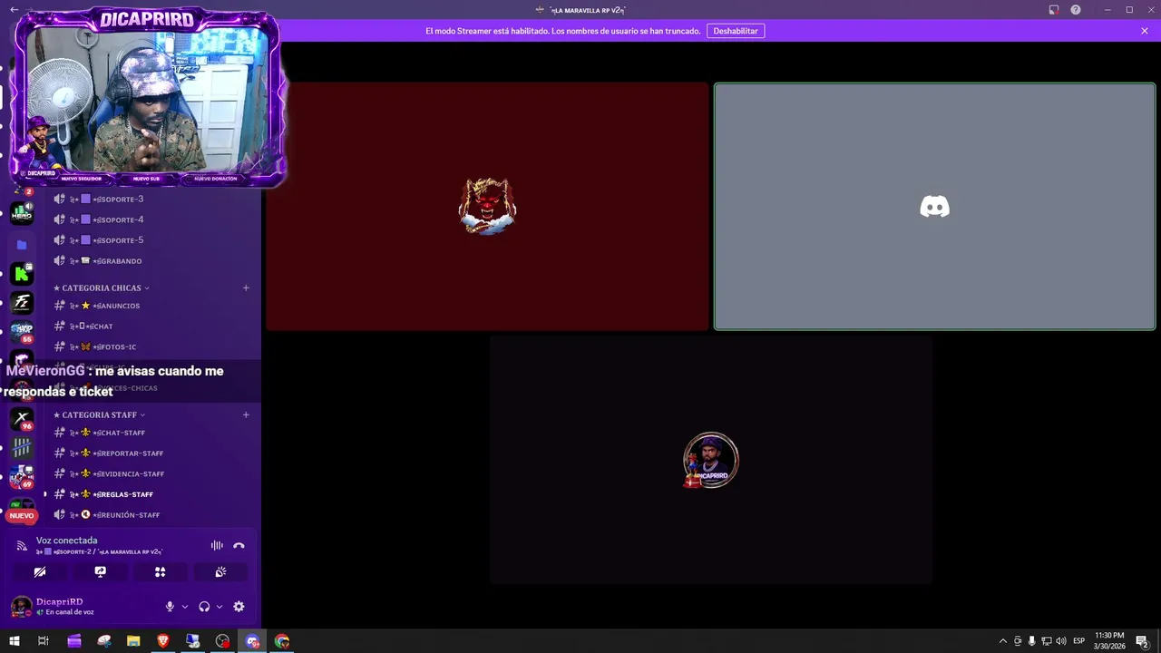The width and height of the screenshot is (1161, 653).
Task: Open the CHAT-STAFF text channel
Action: pyautogui.click(x=151, y=433)
